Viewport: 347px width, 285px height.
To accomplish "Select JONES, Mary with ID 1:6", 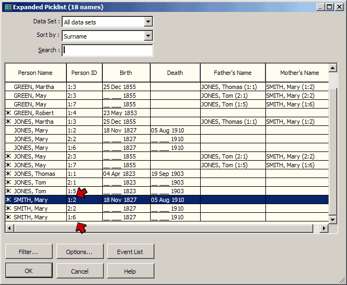I will click(x=167, y=147).
